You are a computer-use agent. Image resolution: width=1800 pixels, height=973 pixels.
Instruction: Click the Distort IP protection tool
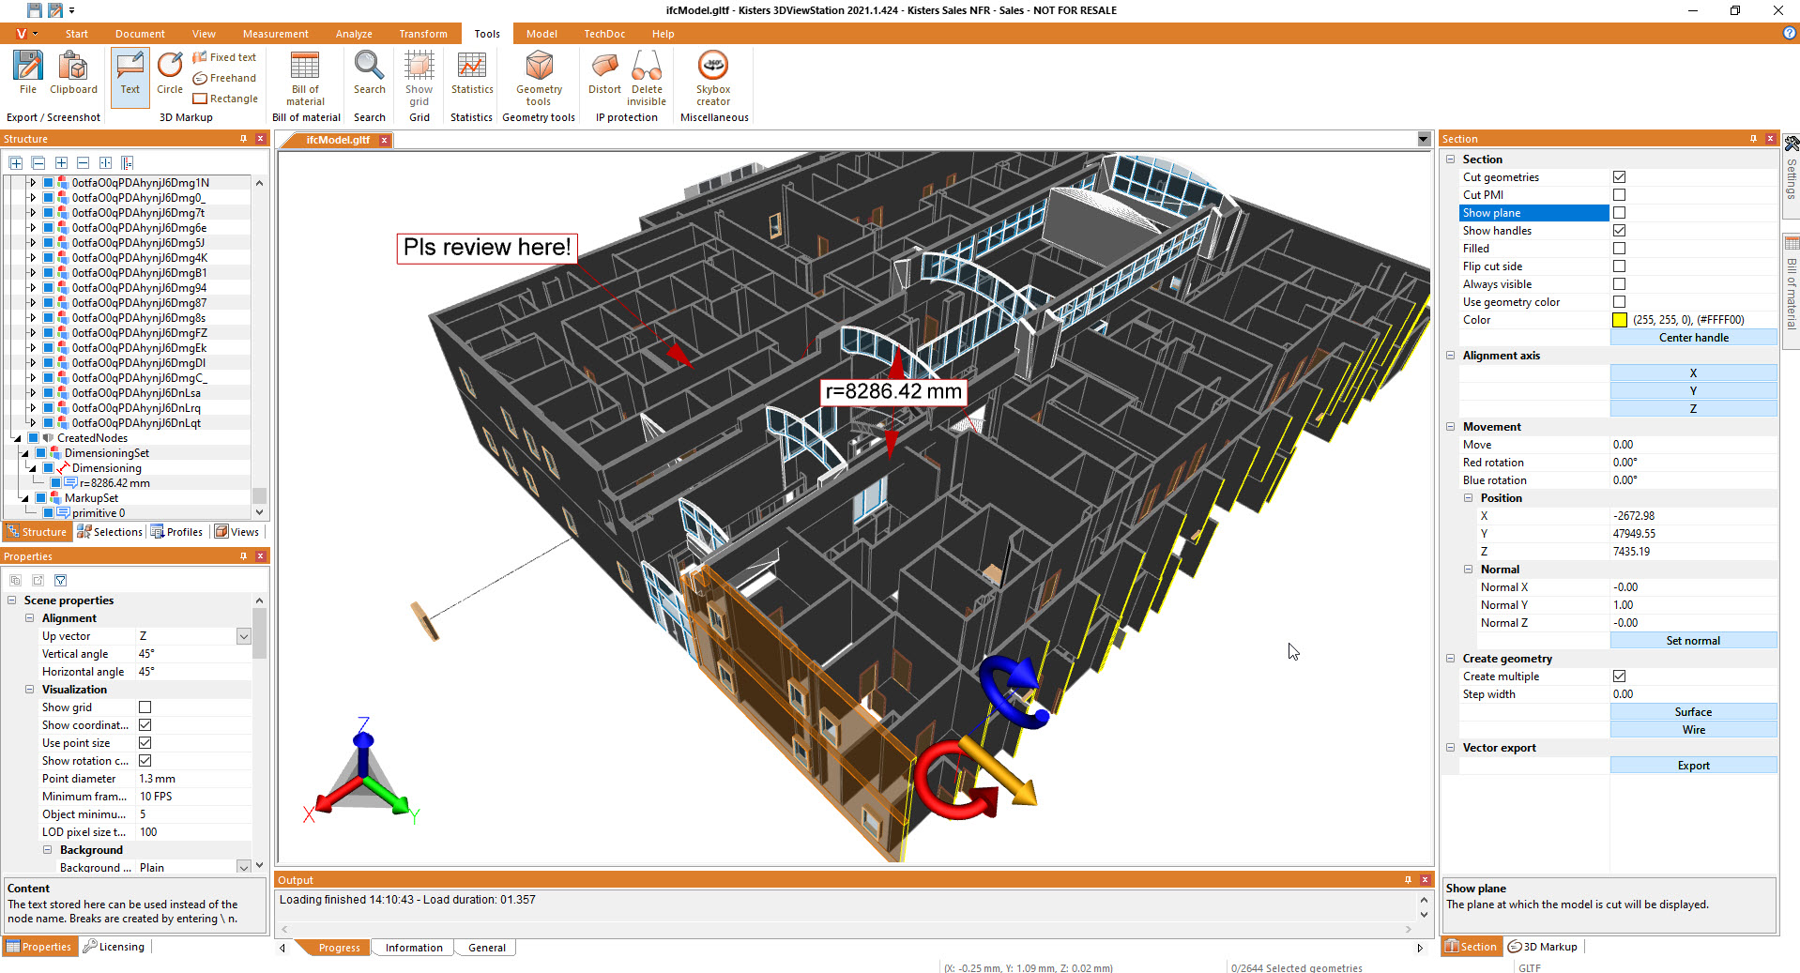click(x=604, y=73)
